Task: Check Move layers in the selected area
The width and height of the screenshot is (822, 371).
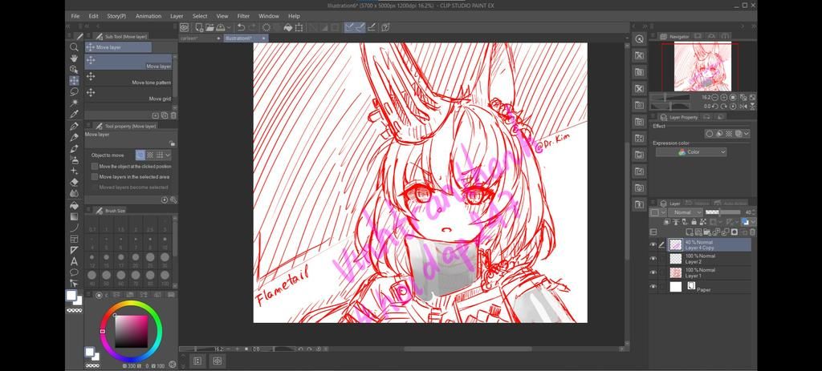Action: [95, 177]
